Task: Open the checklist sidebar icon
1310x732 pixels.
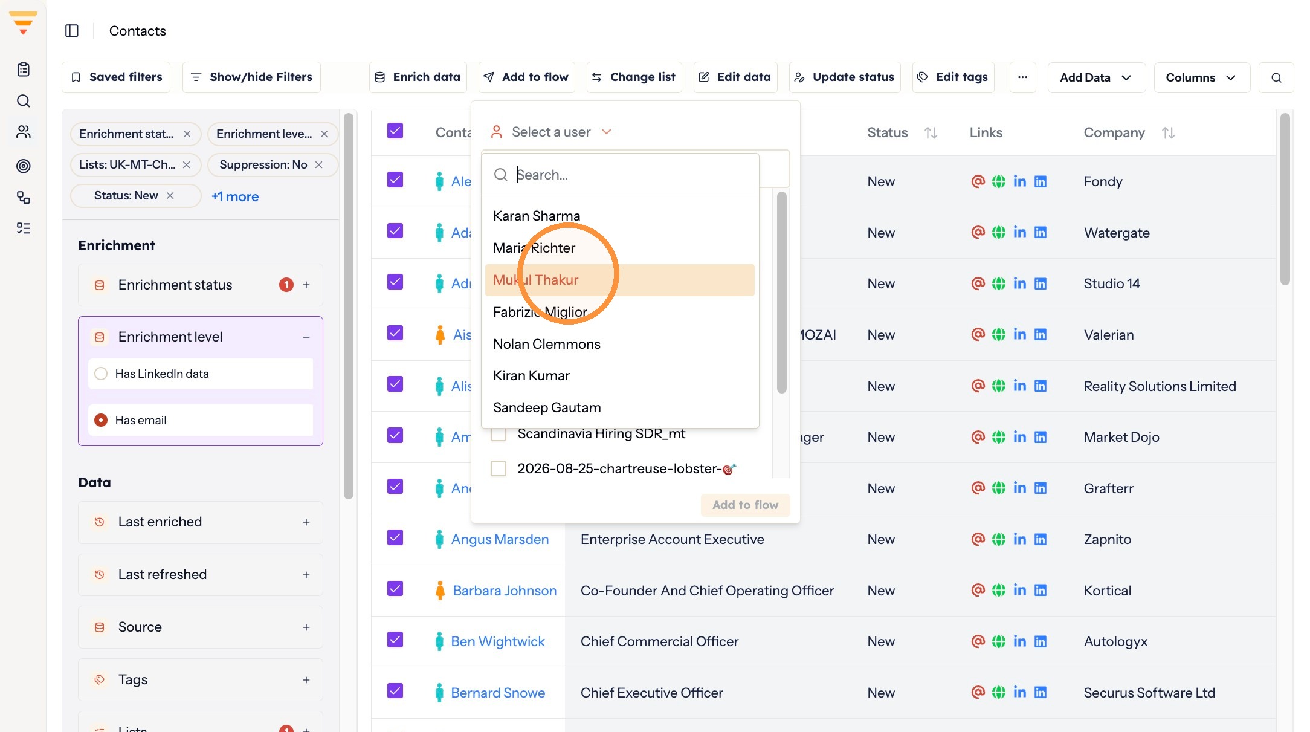Action: 24,228
